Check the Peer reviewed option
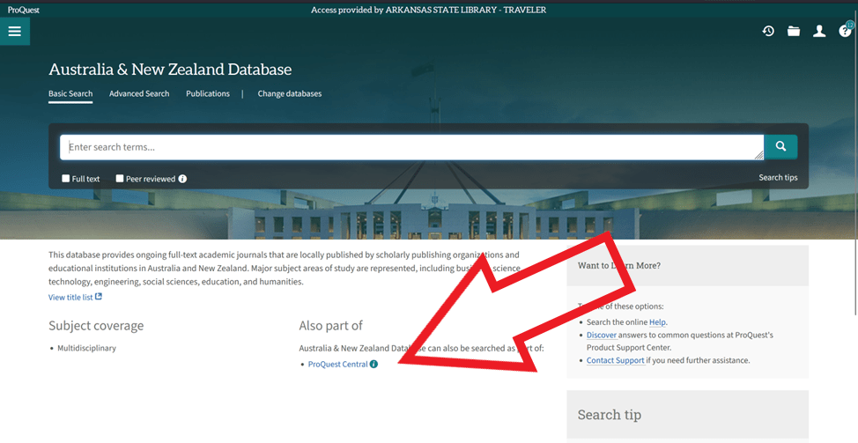This screenshot has height=443, width=858. coord(120,179)
